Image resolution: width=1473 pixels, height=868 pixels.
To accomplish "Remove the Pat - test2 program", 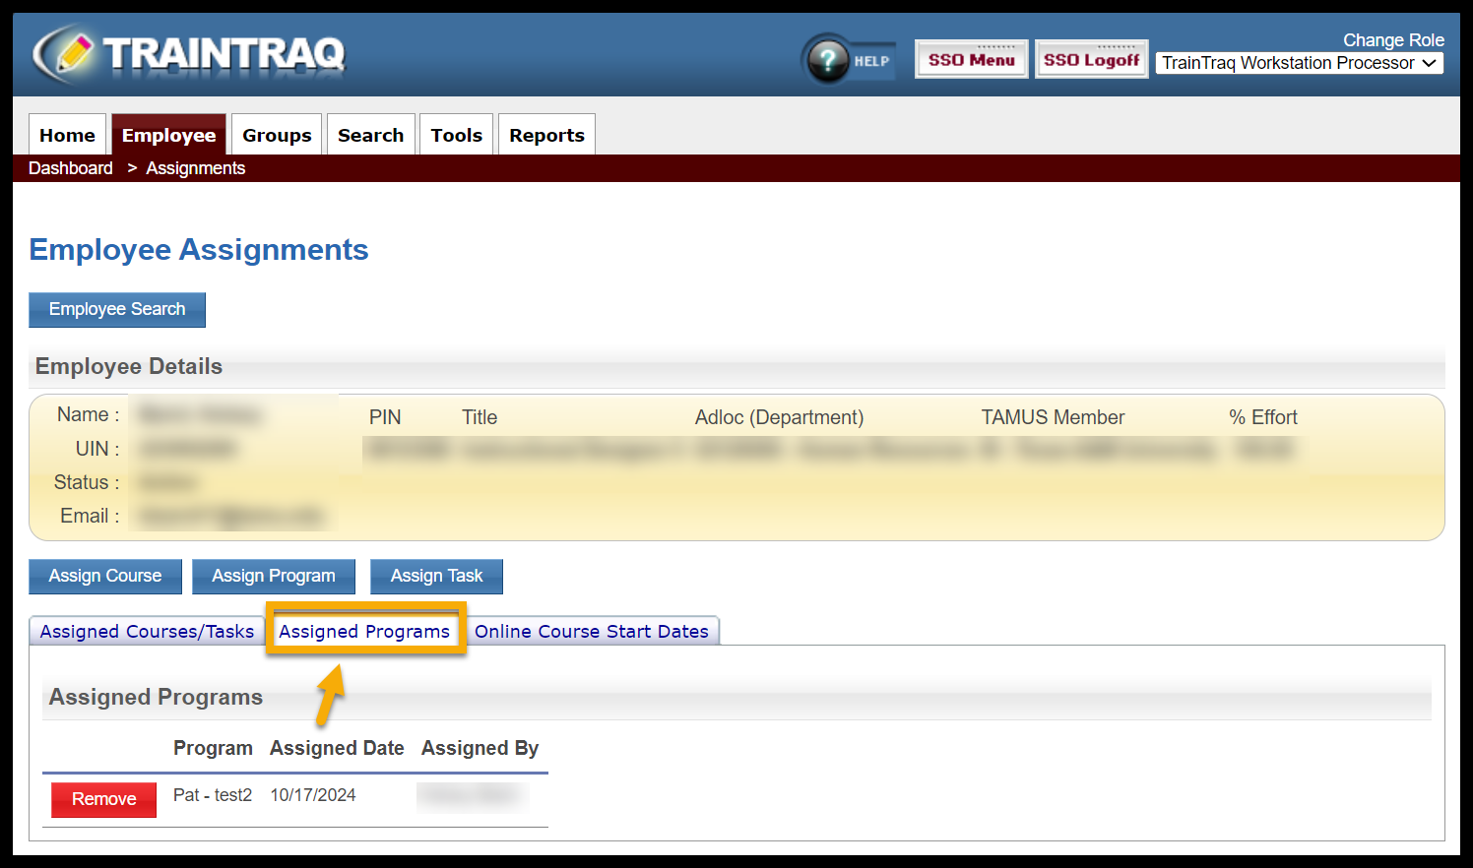I will [x=103, y=799].
